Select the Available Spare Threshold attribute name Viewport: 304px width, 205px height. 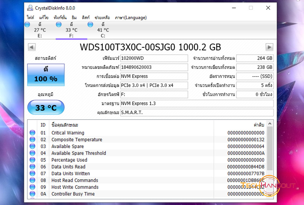(x=79, y=153)
